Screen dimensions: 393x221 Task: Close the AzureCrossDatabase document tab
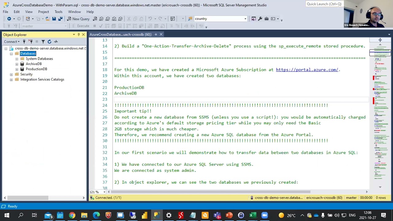click(161, 34)
